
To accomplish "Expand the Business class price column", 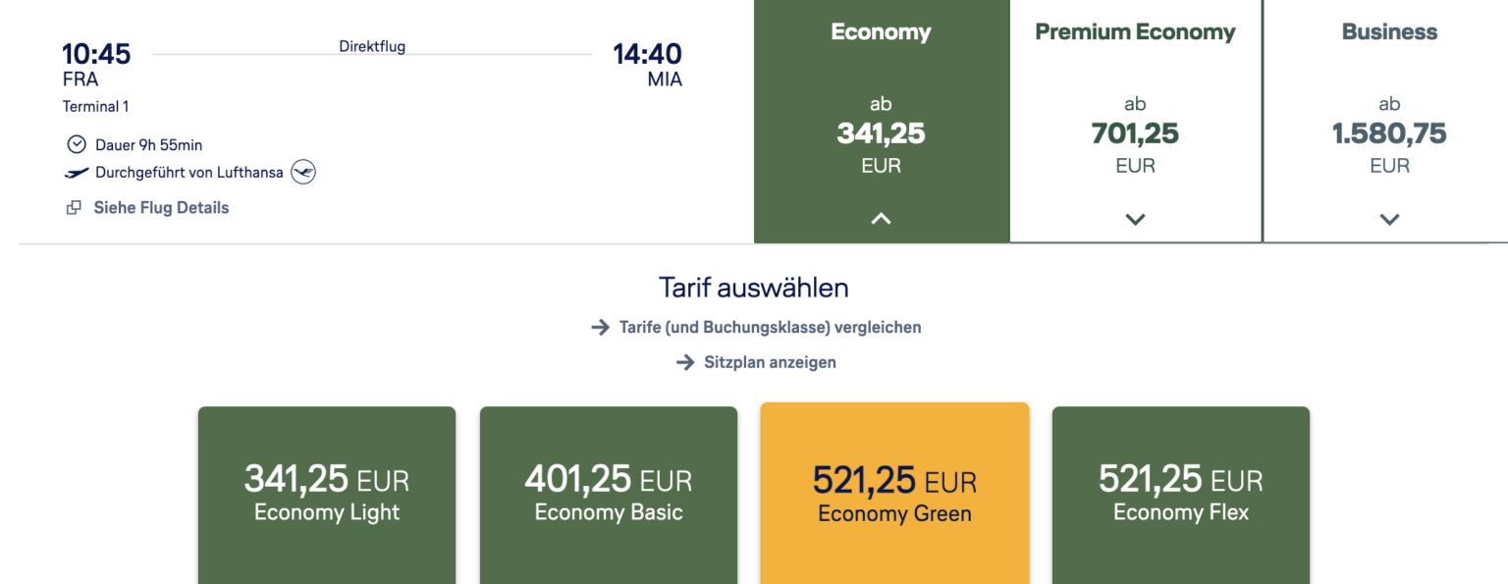I will [1389, 219].
